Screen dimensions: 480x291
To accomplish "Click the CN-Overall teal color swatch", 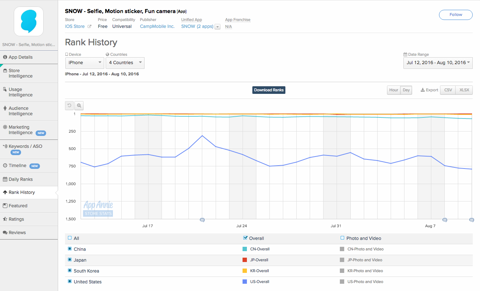I will click(245, 249).
